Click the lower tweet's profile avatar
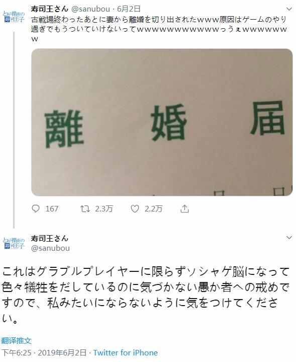 pyautogui.click(x=14, y=243)
